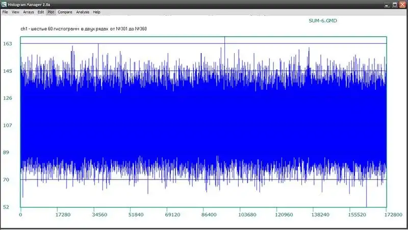Click the x-axis label 120960
408x230 pixels.
click(x=284, y=215)
